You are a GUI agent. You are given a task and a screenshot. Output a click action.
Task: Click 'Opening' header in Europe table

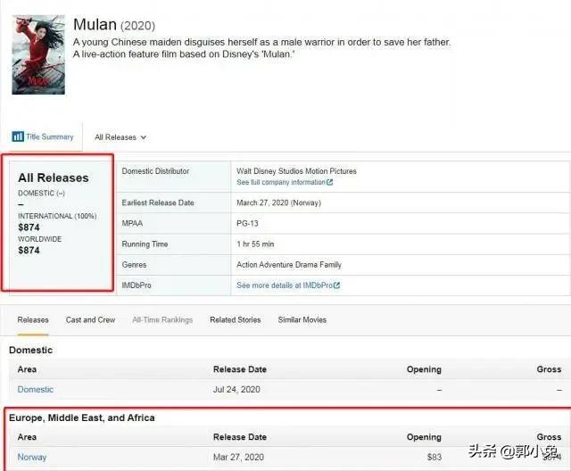tap(424, 437)
